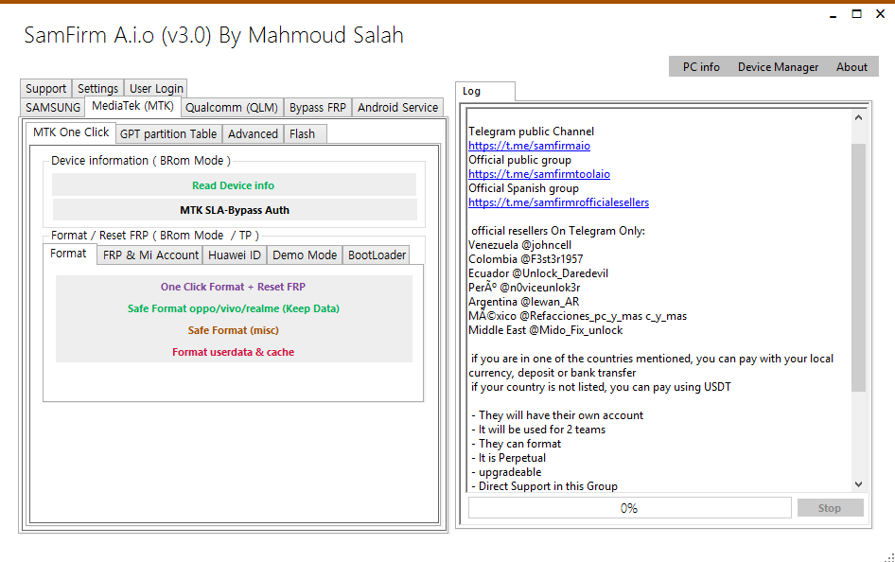Click the 'Venezuela @johncell' log line
Screen dimensions: 895x562
click(x=519, y=245)
